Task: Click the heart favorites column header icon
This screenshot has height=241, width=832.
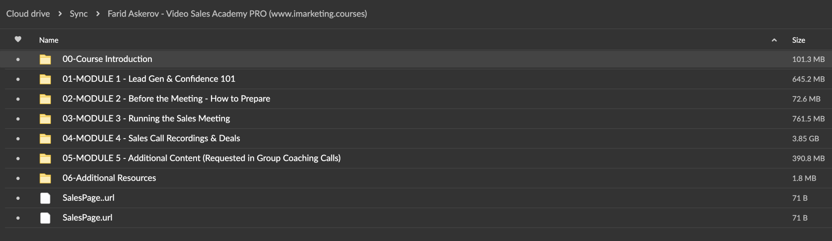Action: [18, 39]
